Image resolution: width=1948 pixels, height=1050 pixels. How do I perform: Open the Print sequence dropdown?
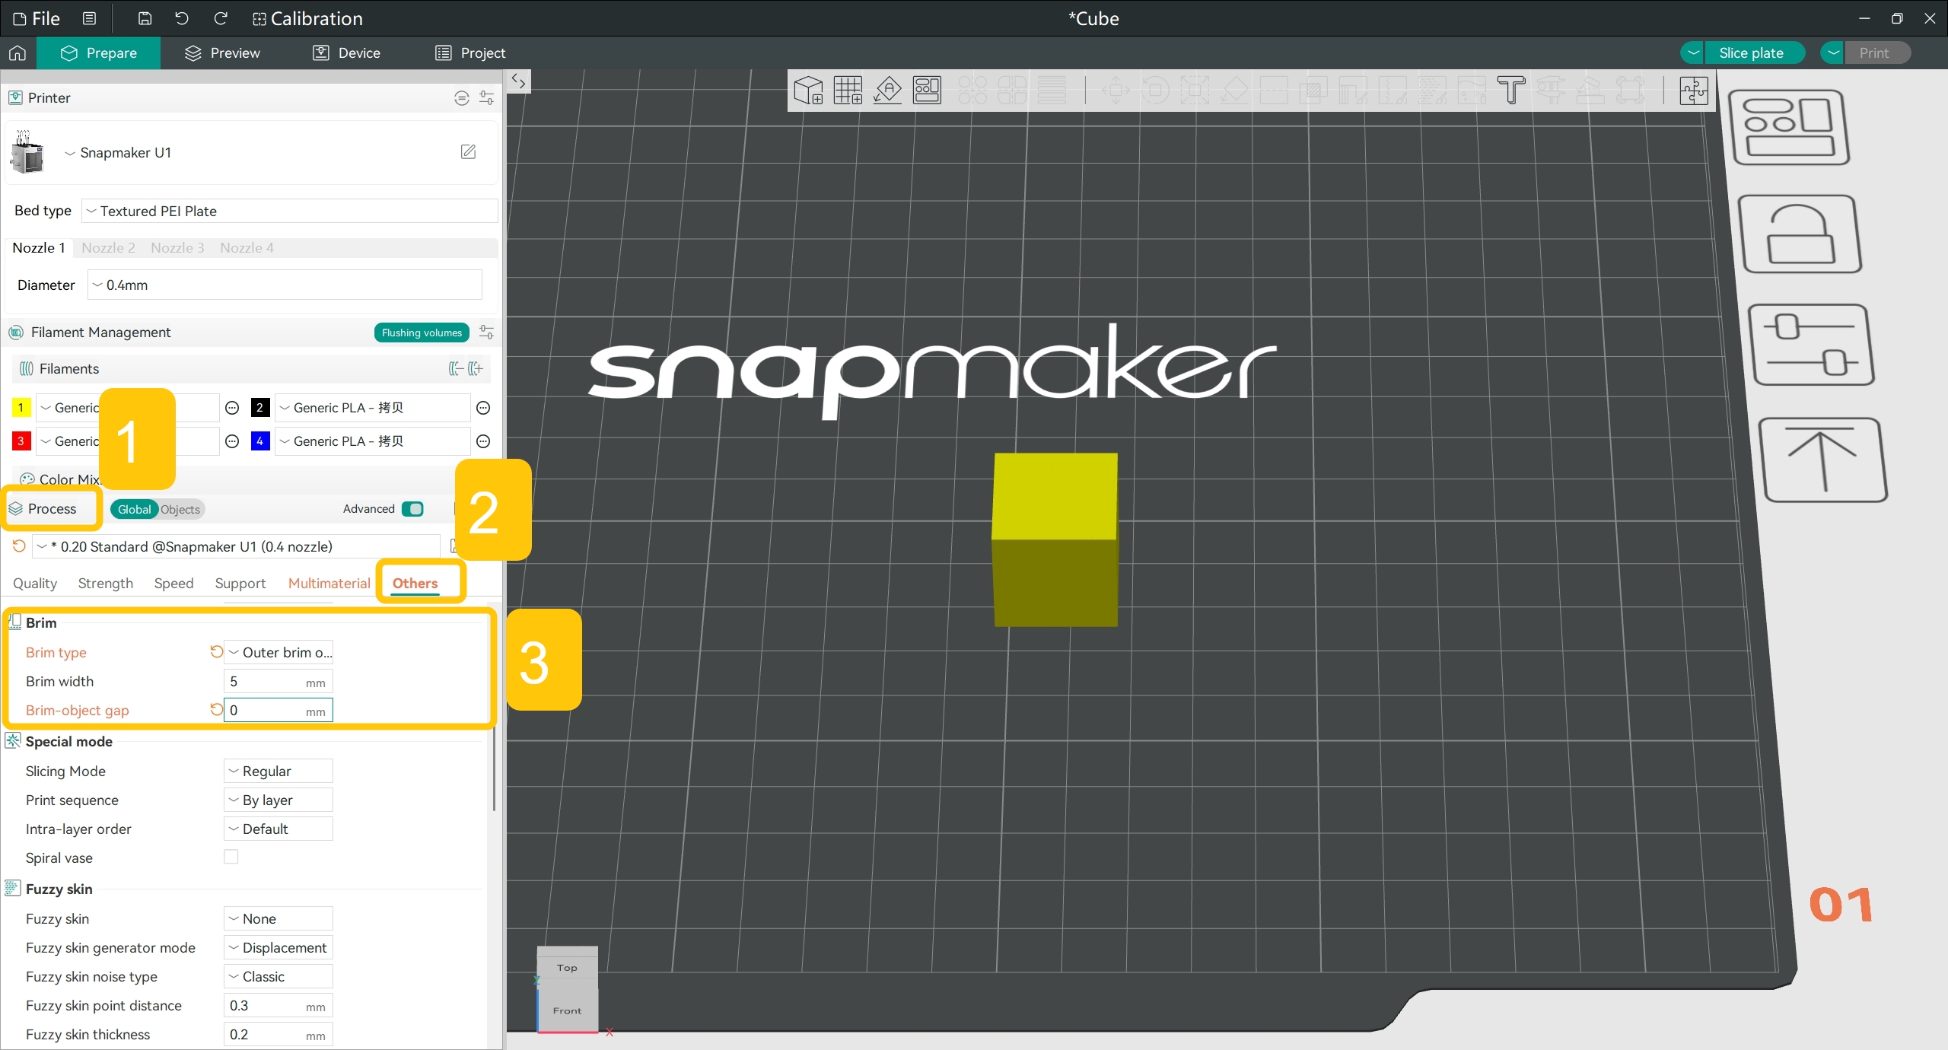(x=279, y=800)
